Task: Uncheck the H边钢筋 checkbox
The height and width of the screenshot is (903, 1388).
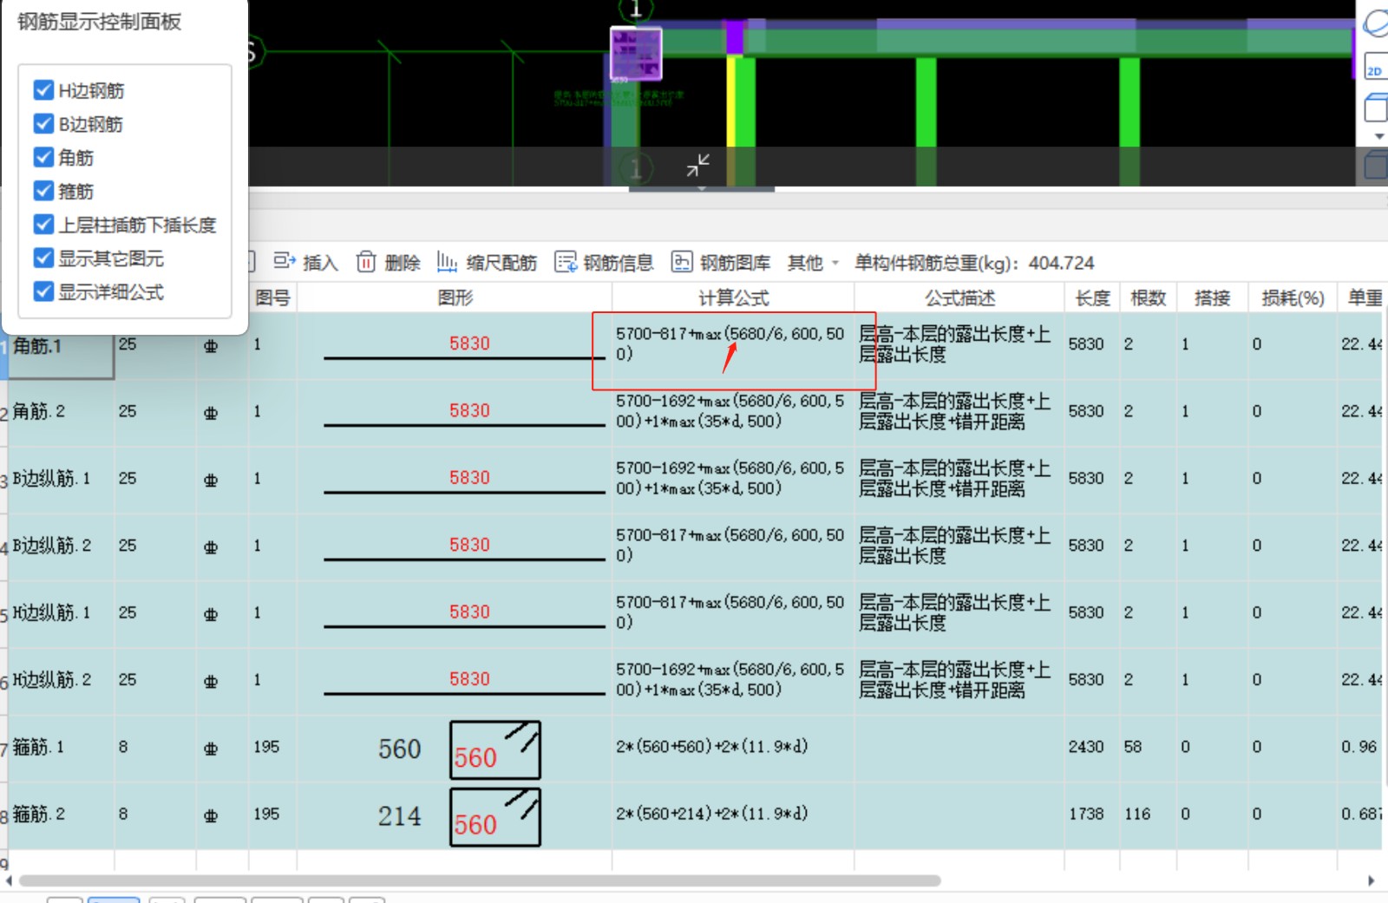Action: click(x=43, y=90)
